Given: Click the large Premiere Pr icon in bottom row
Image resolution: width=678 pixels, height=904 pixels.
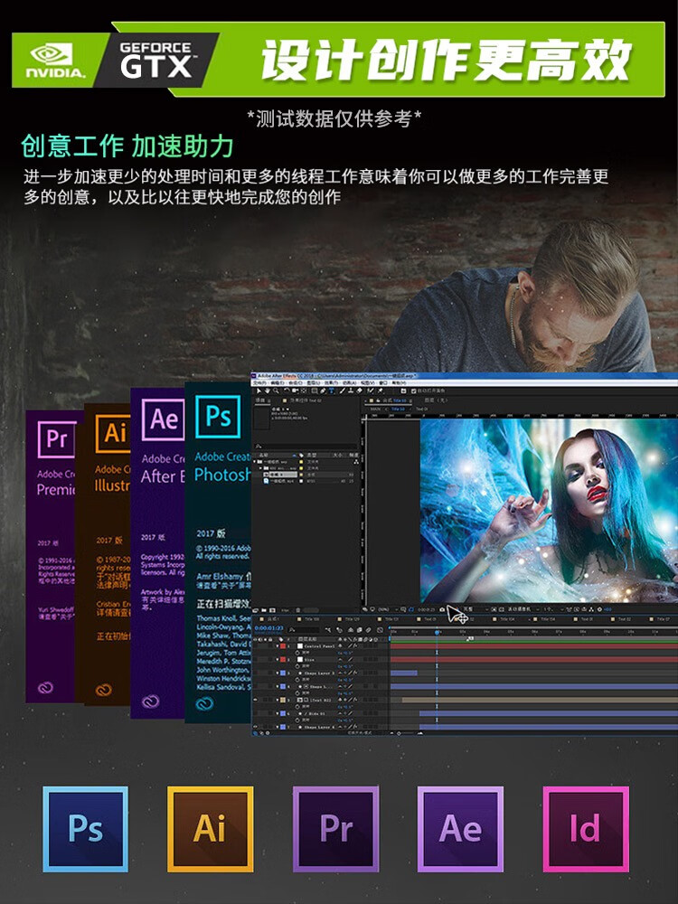Looking at the screenshot, I should pyautogui.click(x=335, y=829).
